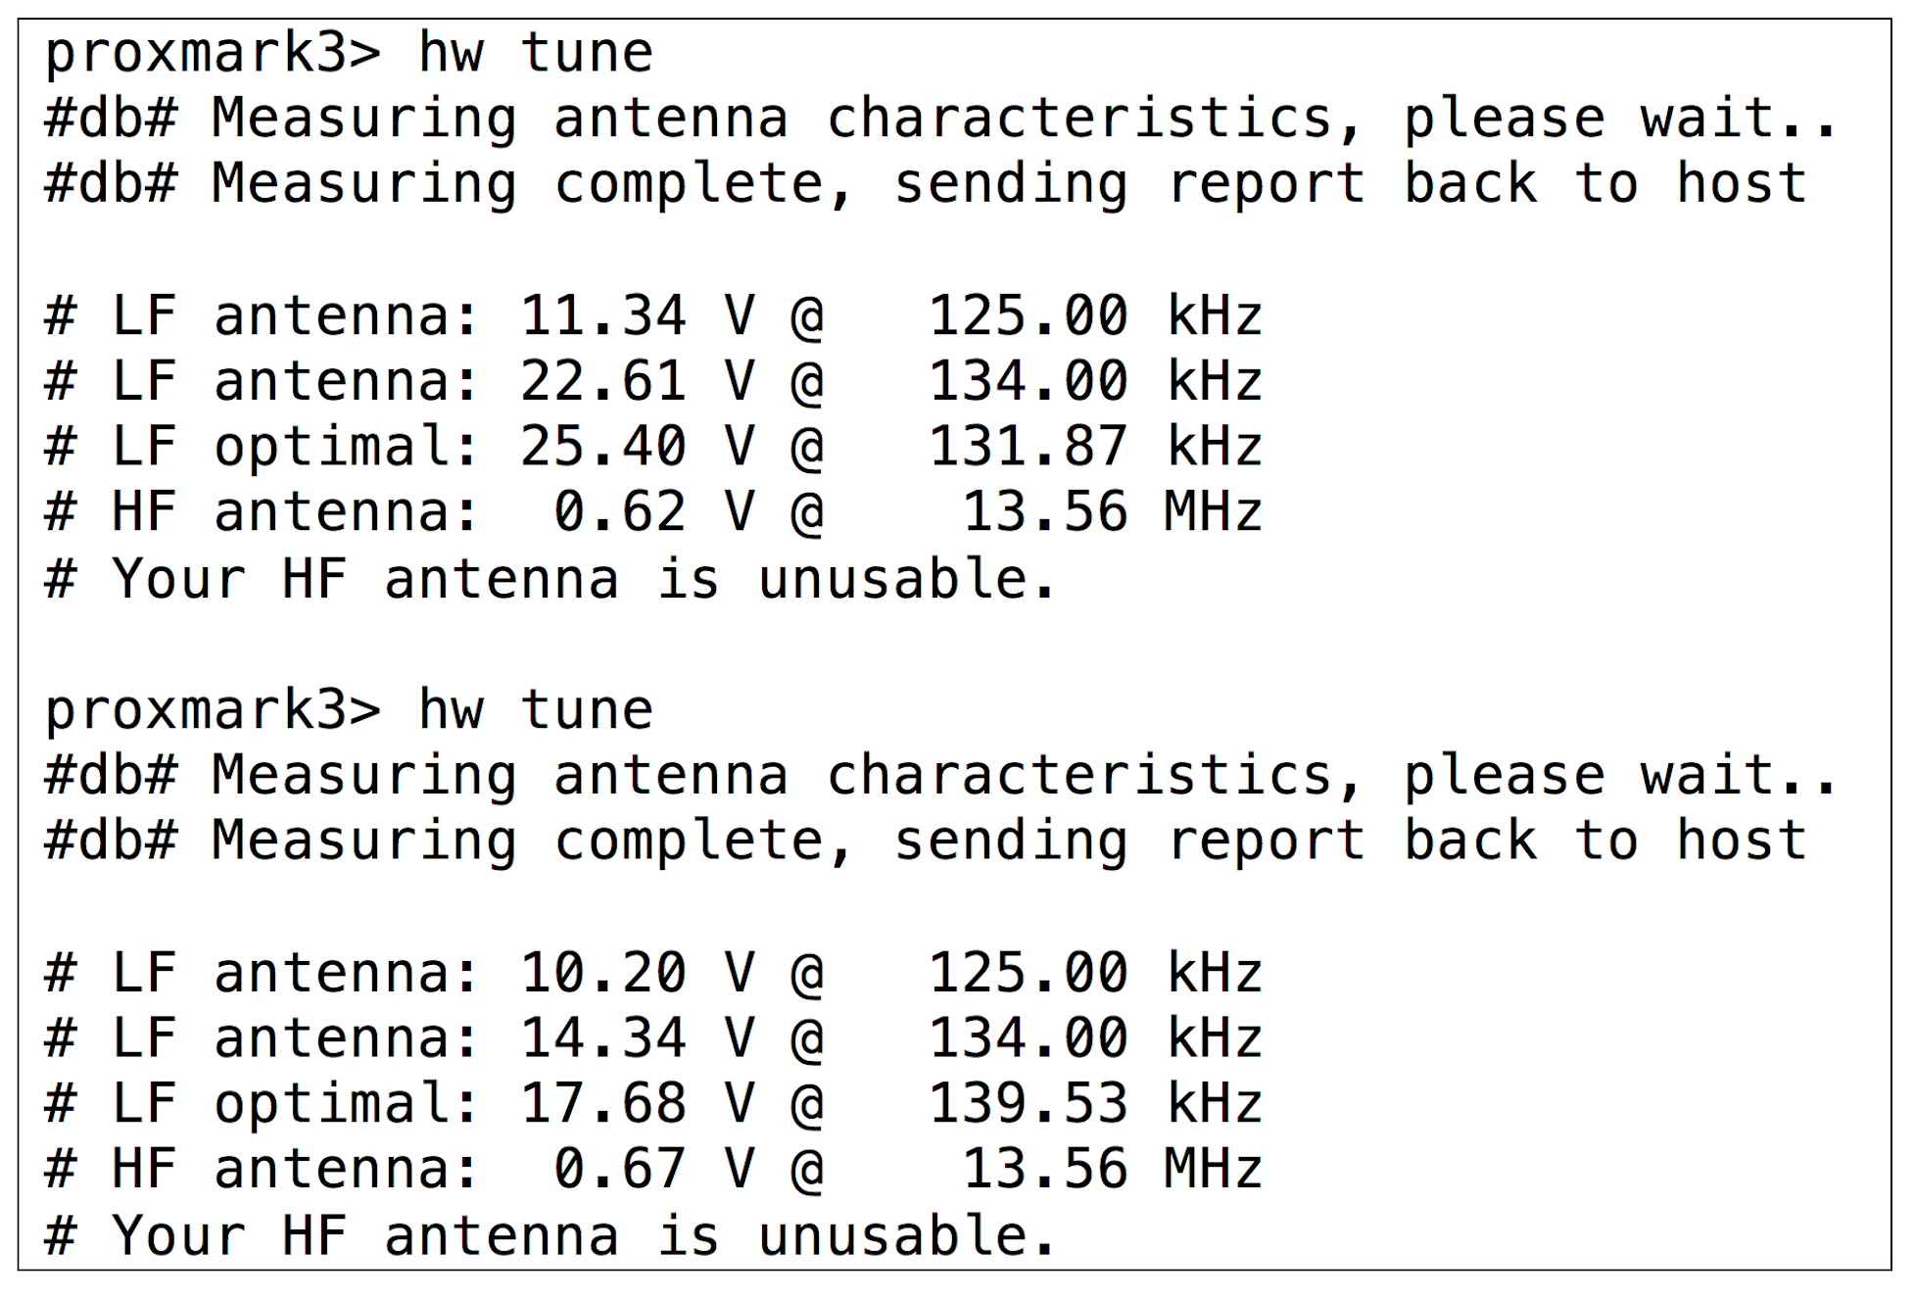Image resolution: width=1915 pixels, height=1300 pixels.
Task: Click the 11.34 V LF antenna value
Action: coord(638,316)
